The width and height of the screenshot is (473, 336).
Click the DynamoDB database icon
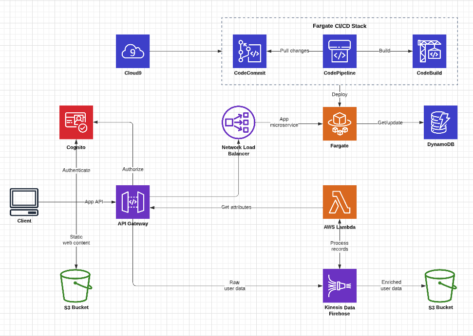coord(440,123)
